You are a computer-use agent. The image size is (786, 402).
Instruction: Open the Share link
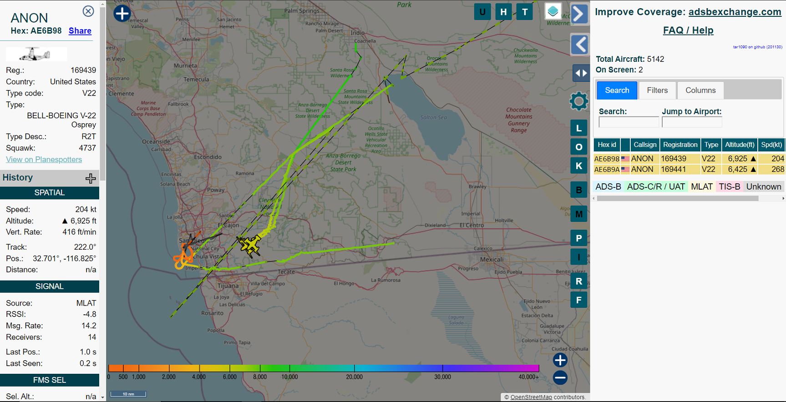[x=80, y=31]
